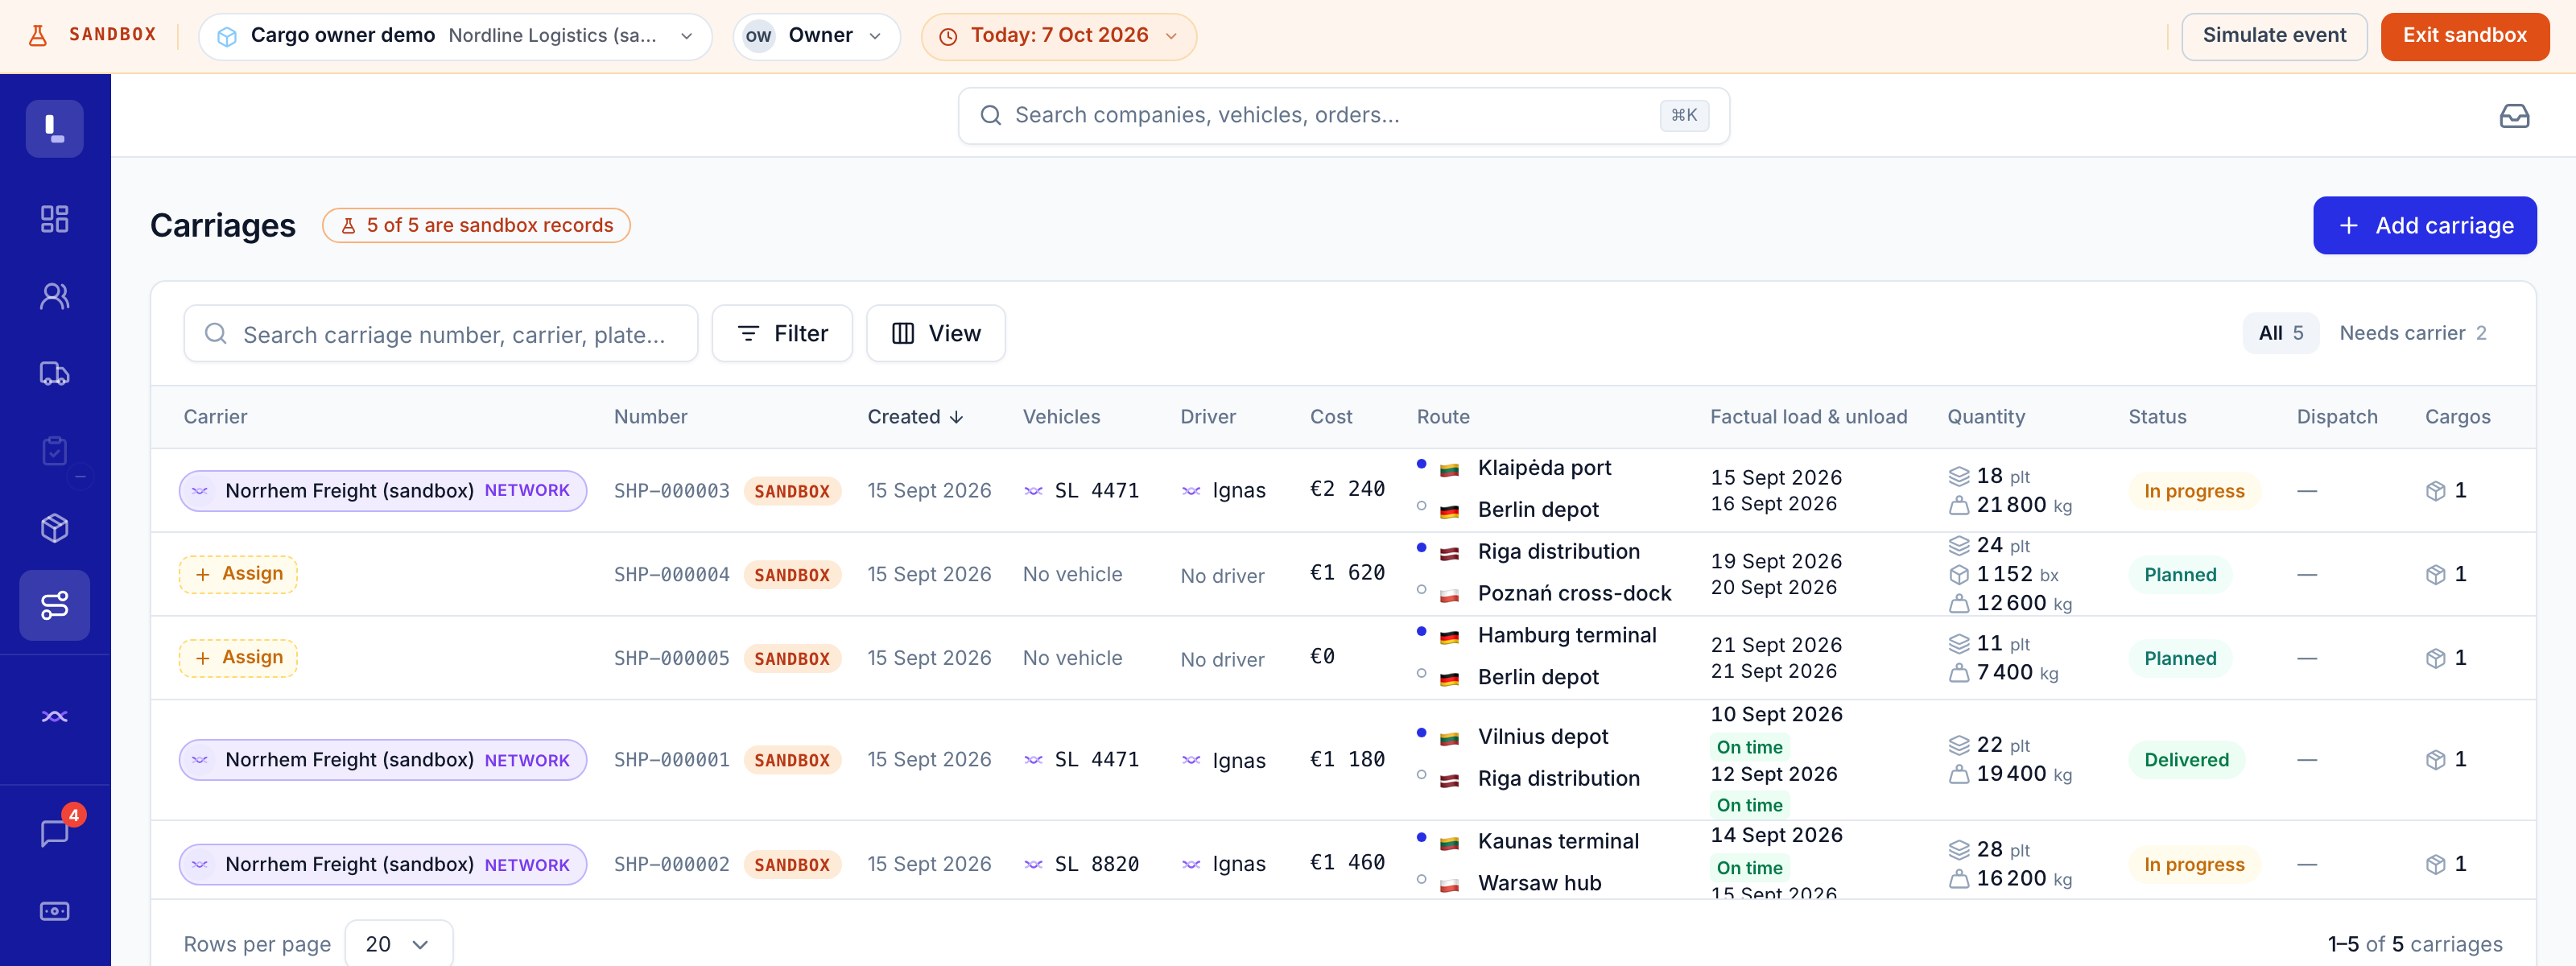The width and height of the screenshot is (2576, 966).
Task: Open the vehicles truck icon in sidebar
Action: (54, 374)
